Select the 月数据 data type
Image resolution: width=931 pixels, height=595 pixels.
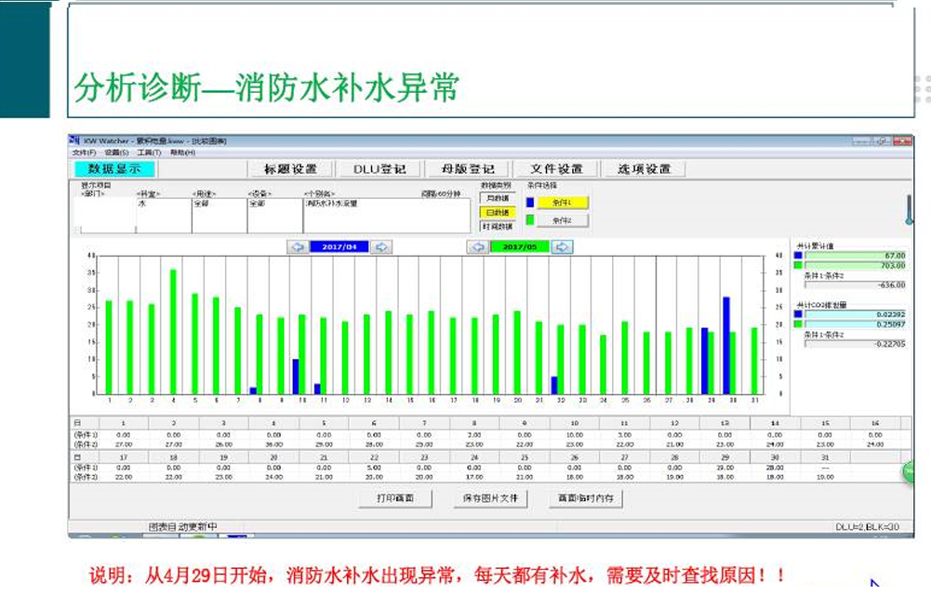[x=498, y=198]
